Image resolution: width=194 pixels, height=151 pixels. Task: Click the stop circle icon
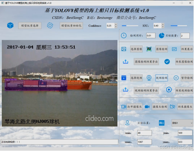(169, 89)
